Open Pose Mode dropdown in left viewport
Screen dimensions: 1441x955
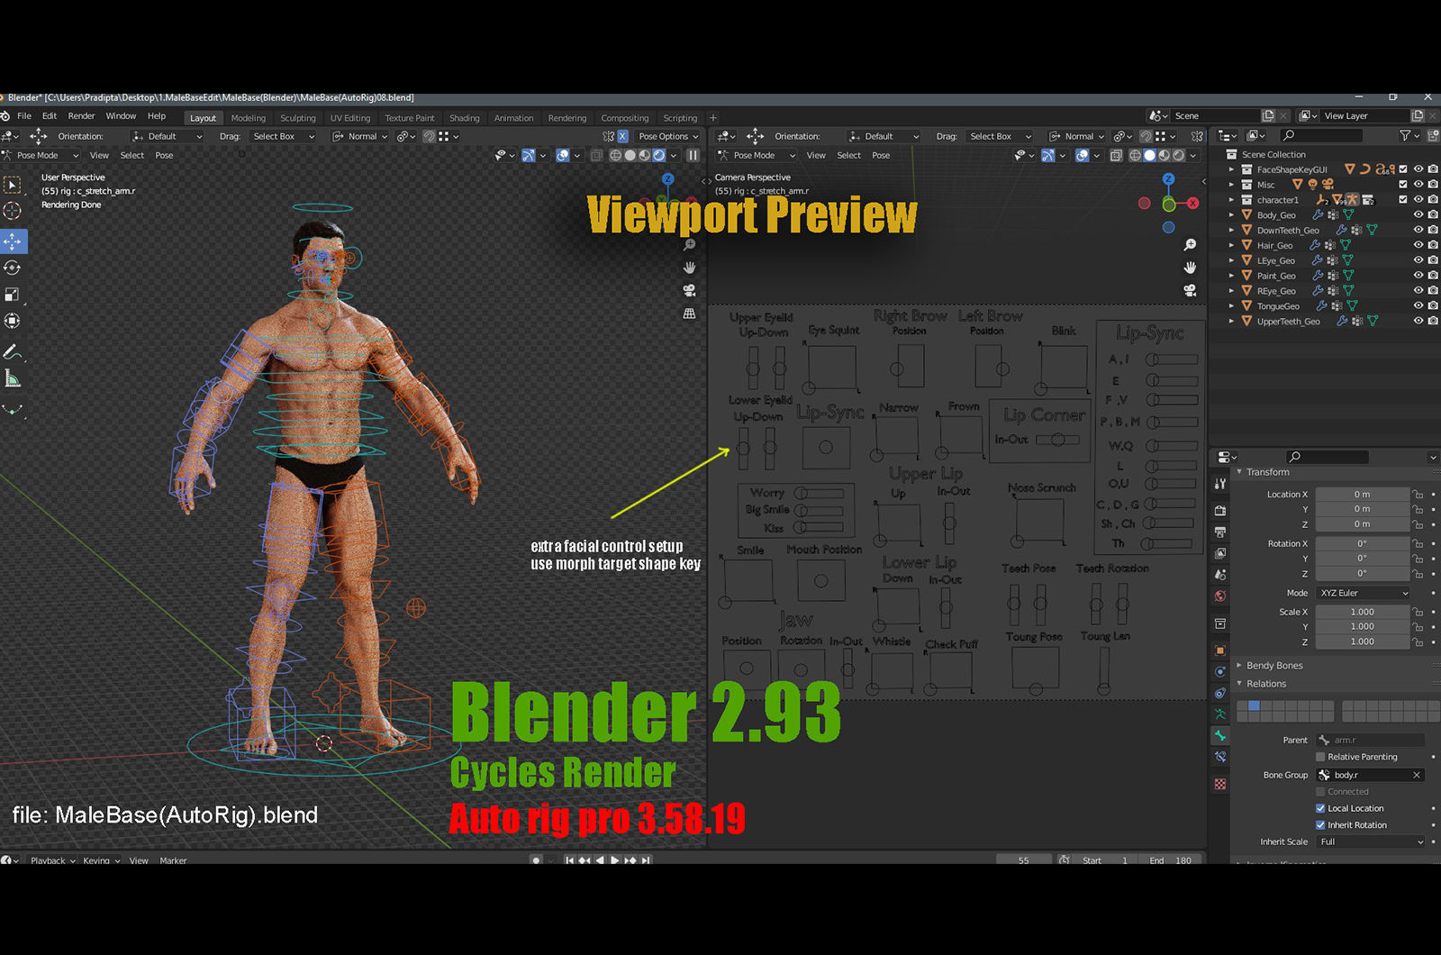click(41, 156)
